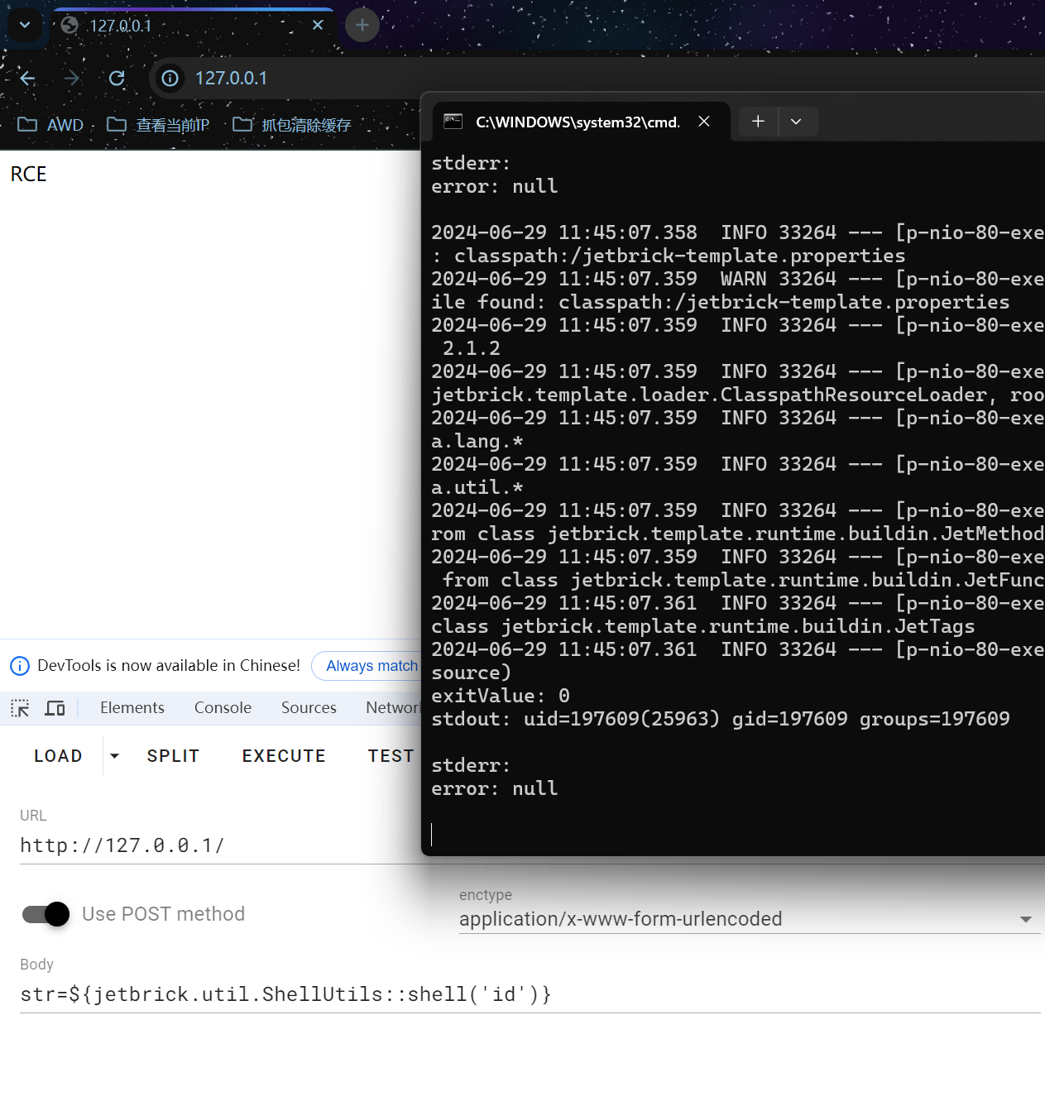The height and width of the screenshot is (1106, 1045).
Task: Click the jetbrick-template.properties WARN line
Action: (x=737, y=290)
